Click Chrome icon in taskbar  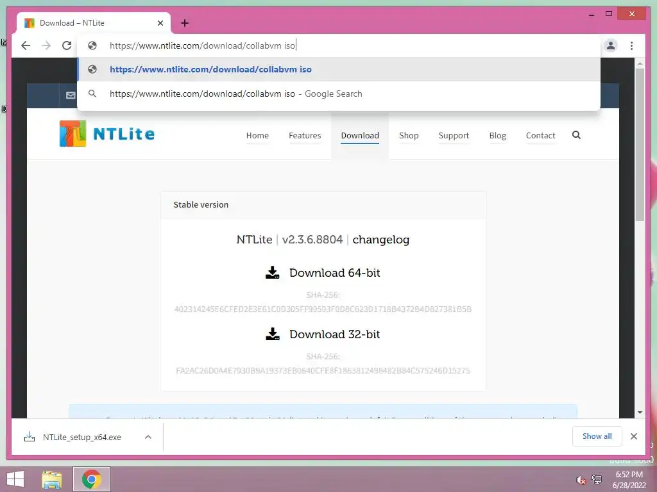pos(91,479)
